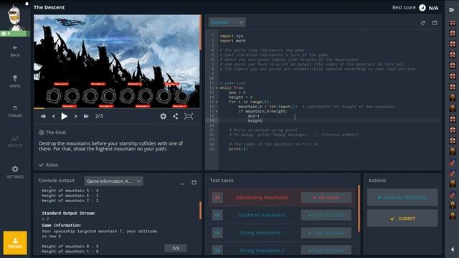Open the FRIENDS panel
This screenshot has height=258, width=459.
pyautogui.click(x=15, y=243)
